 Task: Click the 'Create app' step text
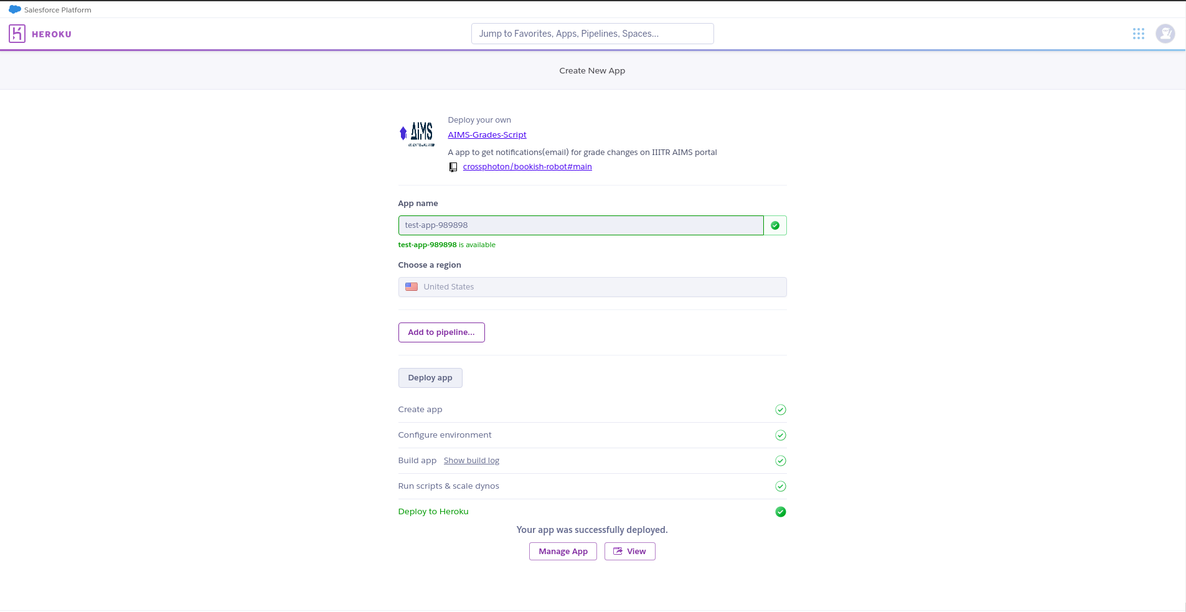[x=420, y=410]
